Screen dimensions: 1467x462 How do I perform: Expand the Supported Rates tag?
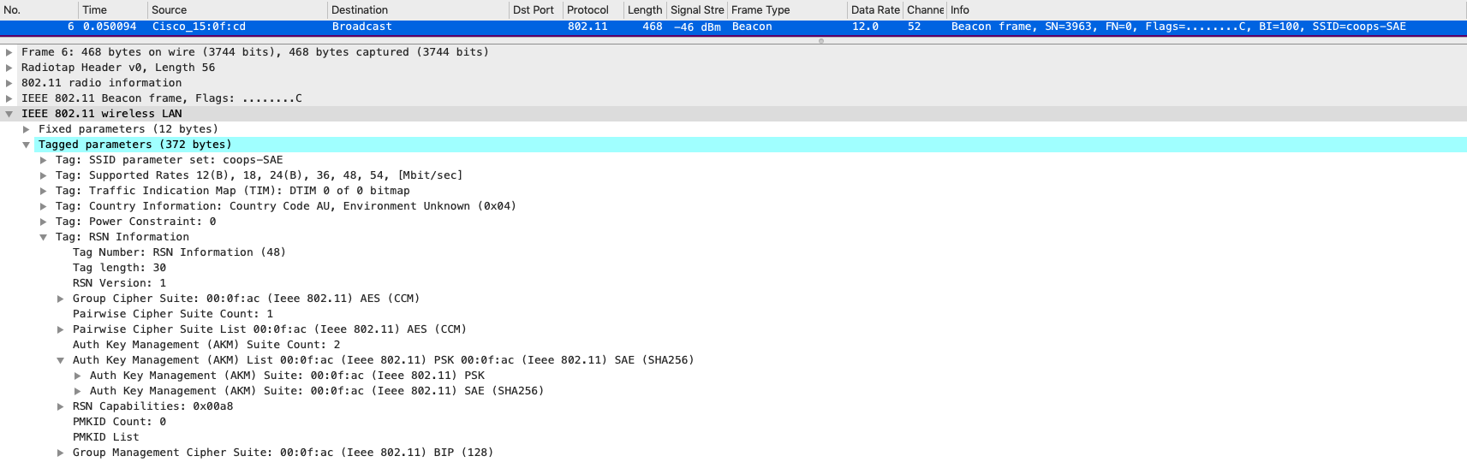pyautogui.click(x=44, y=175)
